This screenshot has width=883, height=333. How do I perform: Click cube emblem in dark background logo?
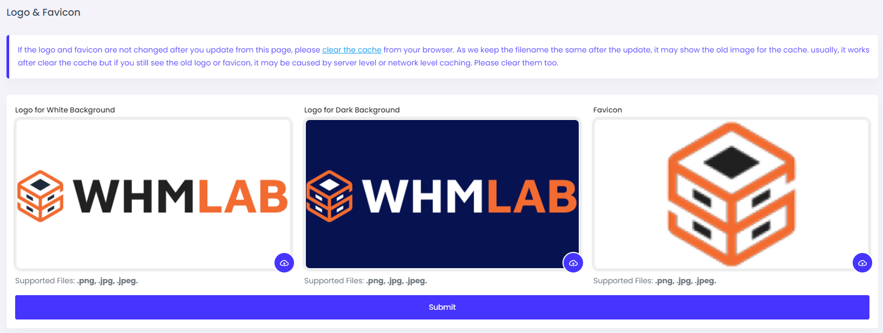click(330, 196)
